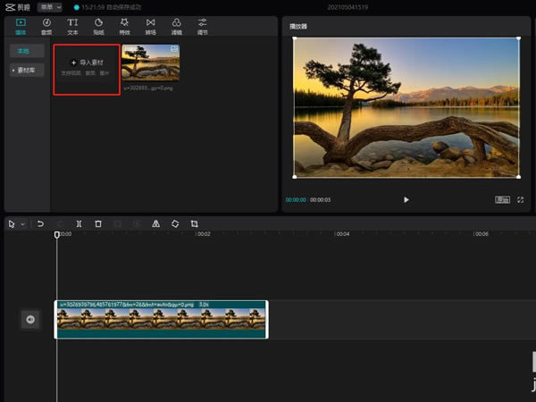The height and width of the screenshot is (402, 536).
Task: Click the rotate tool in timeline toolbar
Action: 175,224
